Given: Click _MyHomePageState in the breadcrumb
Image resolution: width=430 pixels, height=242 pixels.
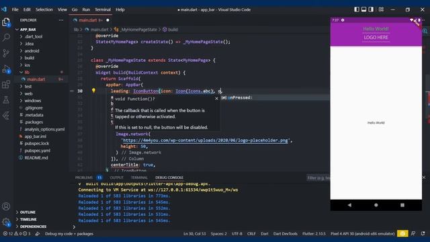Looking at the screenshot, I should coord(138,30).
